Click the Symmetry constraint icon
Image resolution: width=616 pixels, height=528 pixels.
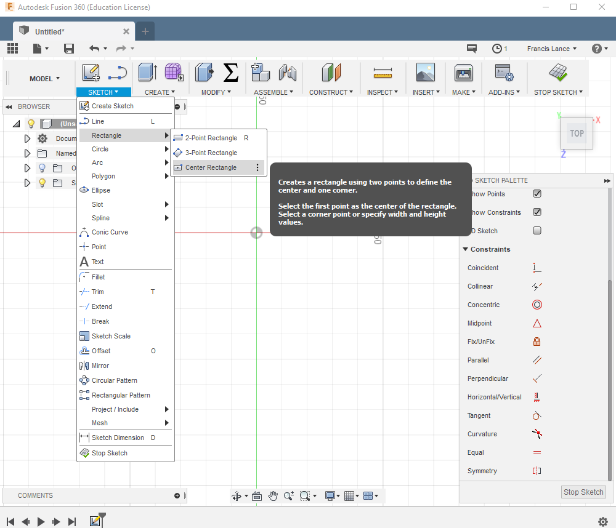coord(537,471)
